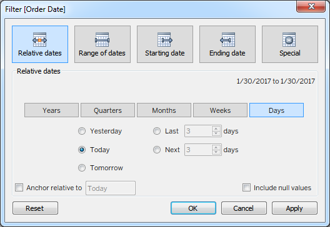
Task: Select the Weeks period tab
Action: coord(220,110)
